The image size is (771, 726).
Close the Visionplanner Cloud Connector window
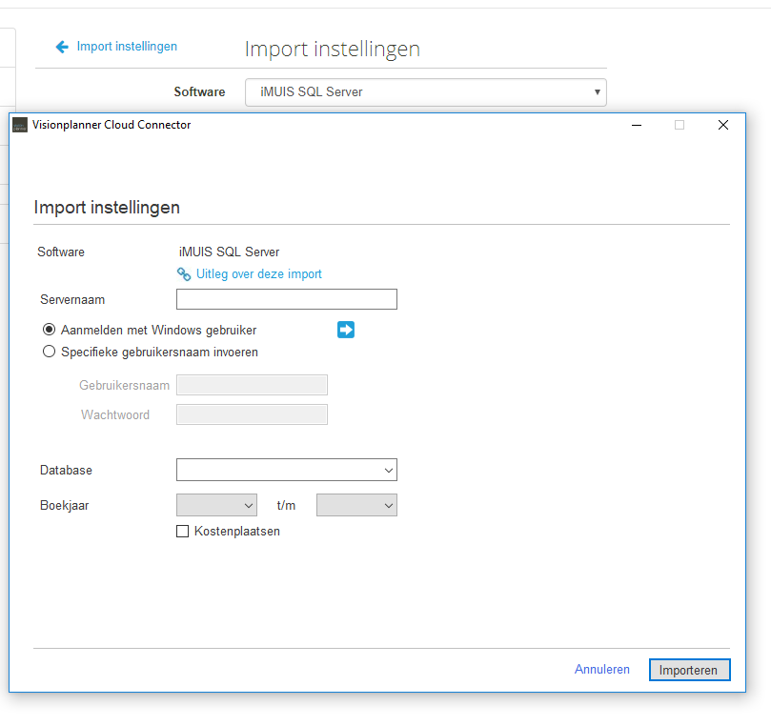coord(722,125)
